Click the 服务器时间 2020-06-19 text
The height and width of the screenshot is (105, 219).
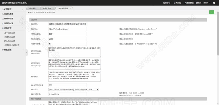click(x=131, y=93)
